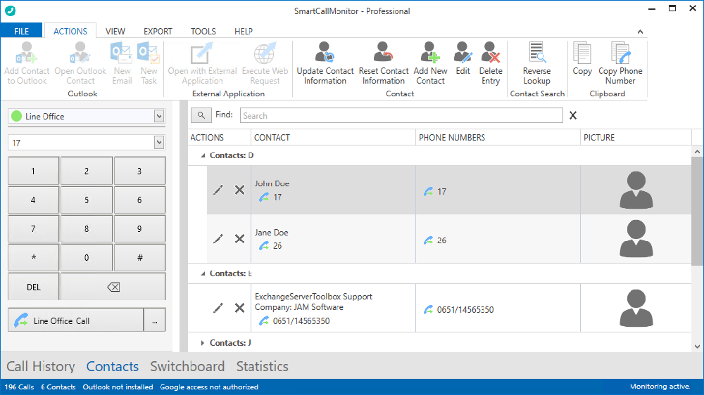
Task: Open the Contacts view
Action: click(x=112, y=366)
